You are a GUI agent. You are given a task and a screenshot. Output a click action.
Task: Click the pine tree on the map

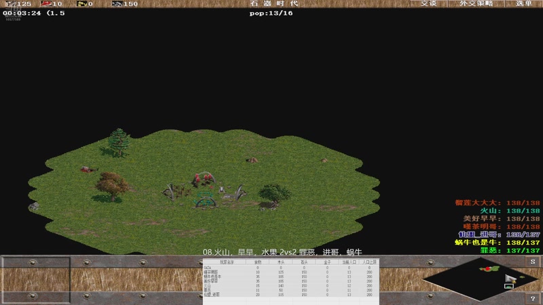pyautogui.click(x=119, y=142)
